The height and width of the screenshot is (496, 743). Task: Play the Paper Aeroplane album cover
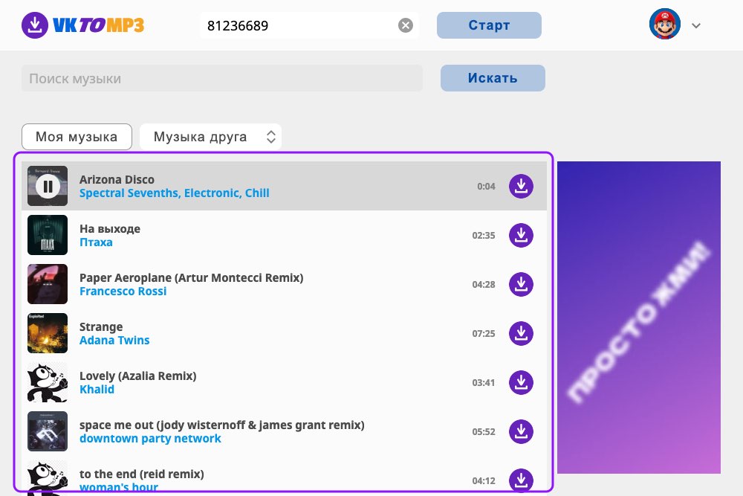click(48, 284)
